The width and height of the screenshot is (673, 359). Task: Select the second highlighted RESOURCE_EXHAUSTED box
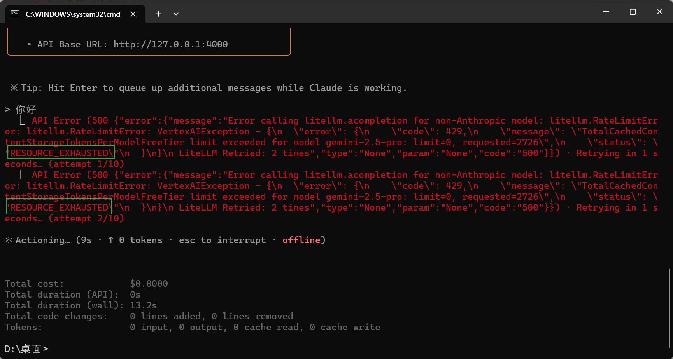[x=58, y=207]
